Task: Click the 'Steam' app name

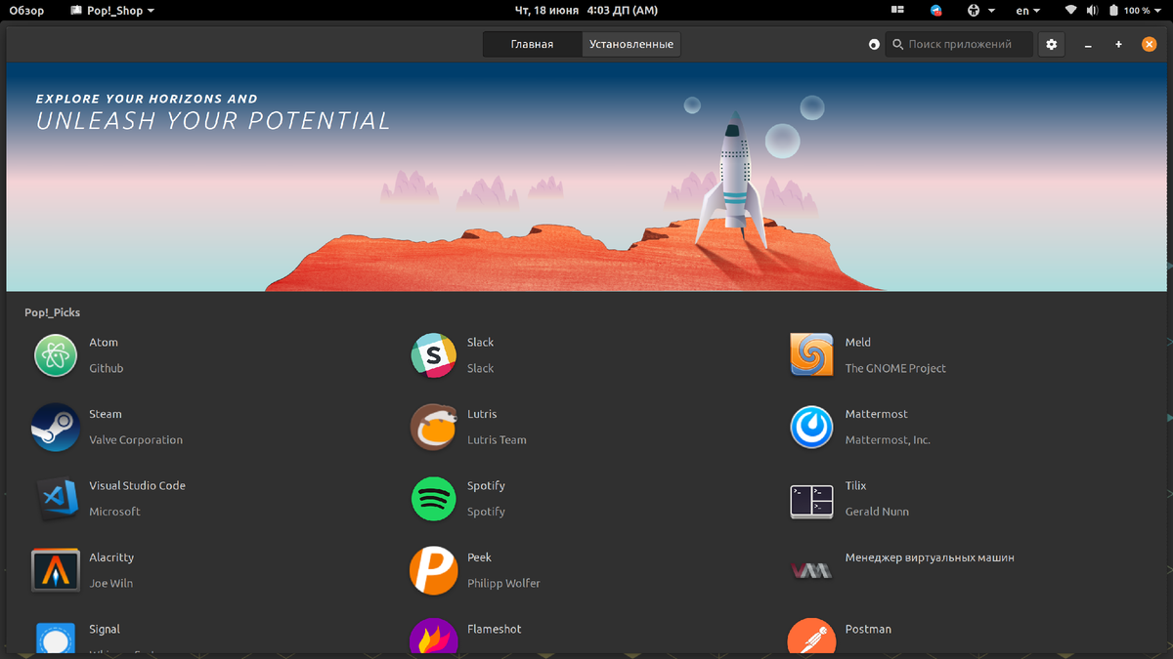Action: pos(106,415)
